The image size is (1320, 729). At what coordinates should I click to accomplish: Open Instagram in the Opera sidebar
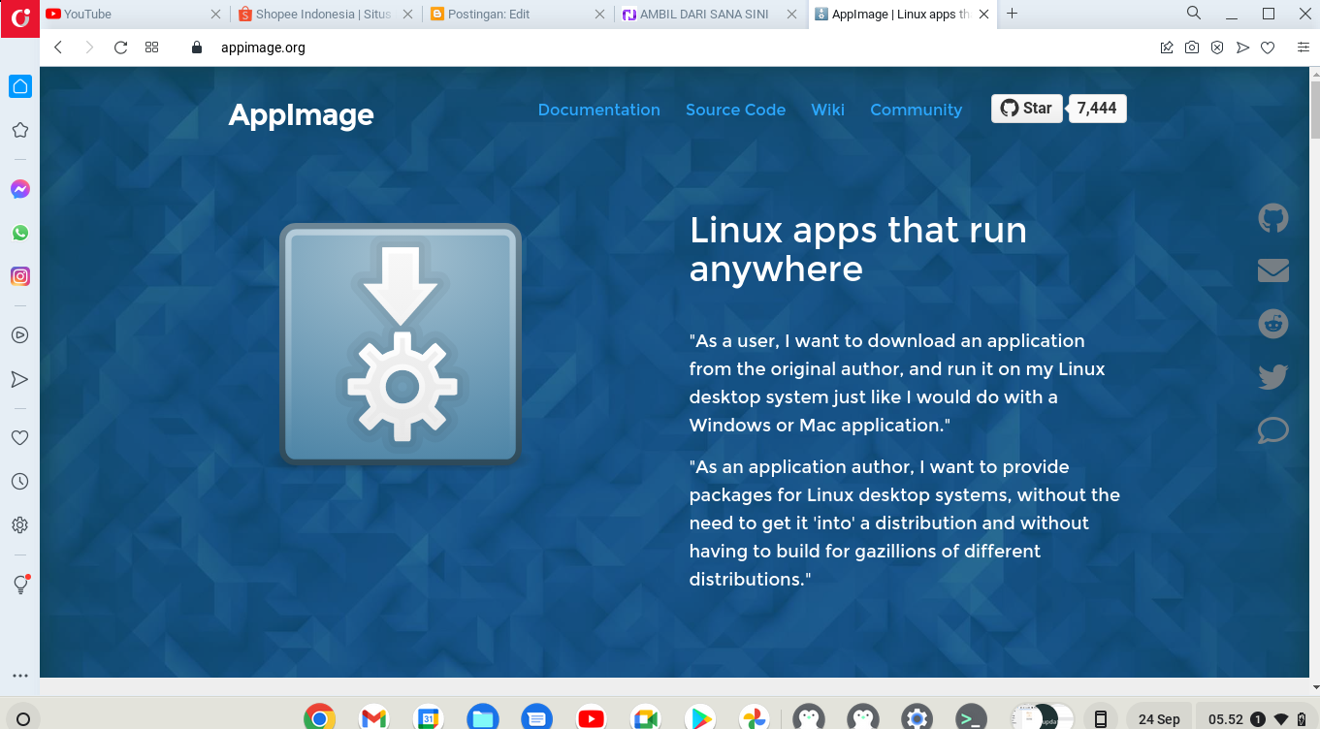(19, 276)
